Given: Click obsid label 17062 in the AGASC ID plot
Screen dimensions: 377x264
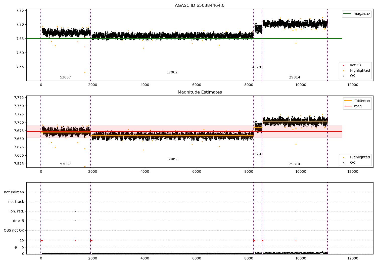Looking at the screenshot, I should (172, 72).
